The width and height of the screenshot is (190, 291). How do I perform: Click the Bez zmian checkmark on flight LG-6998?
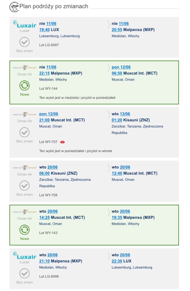click(25, 273)
